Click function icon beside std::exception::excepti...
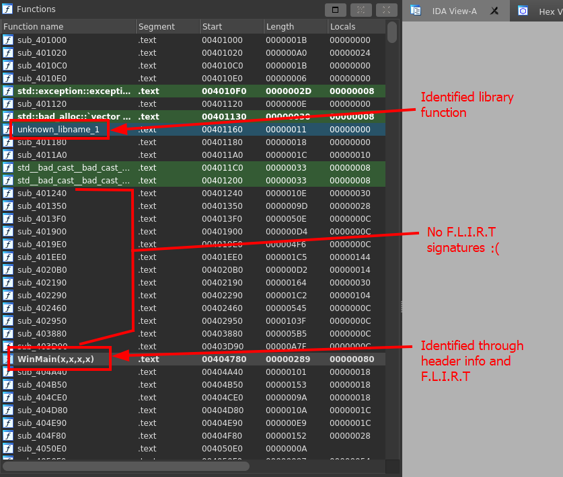The image size is (563, 477). click(x=8, y=91)
